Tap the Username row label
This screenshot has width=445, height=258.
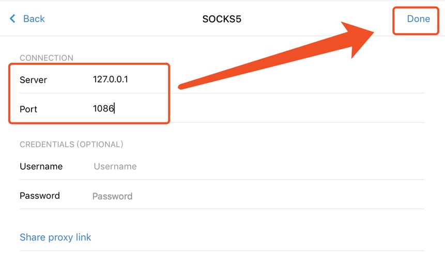(41, 166)
